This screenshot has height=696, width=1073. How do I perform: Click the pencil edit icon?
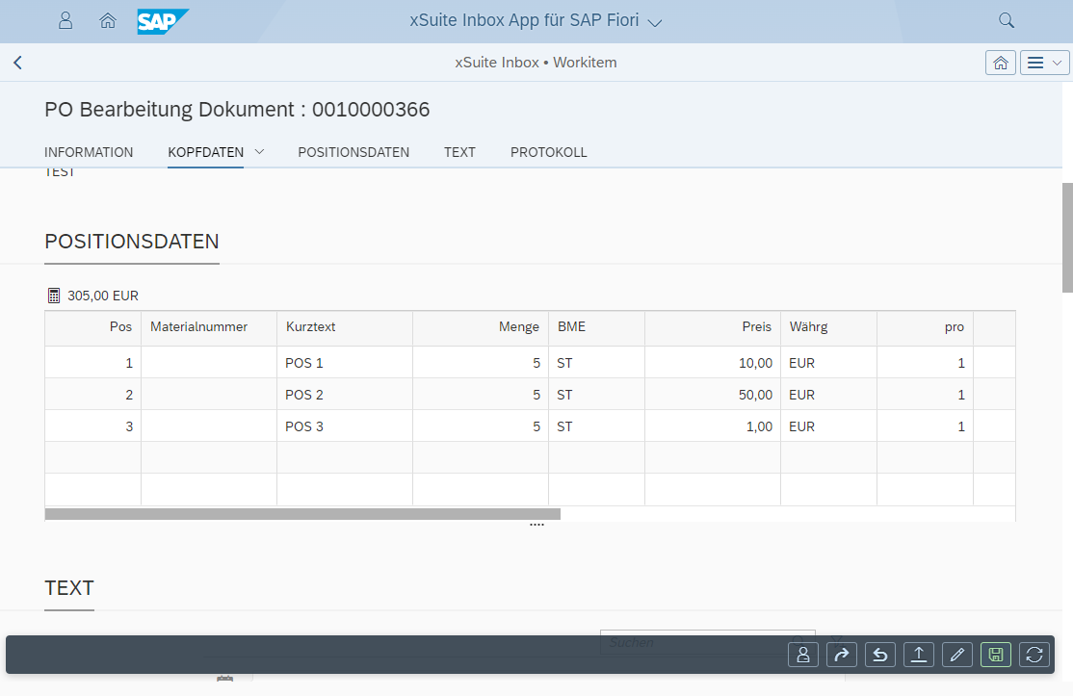[x=956, y=655]
